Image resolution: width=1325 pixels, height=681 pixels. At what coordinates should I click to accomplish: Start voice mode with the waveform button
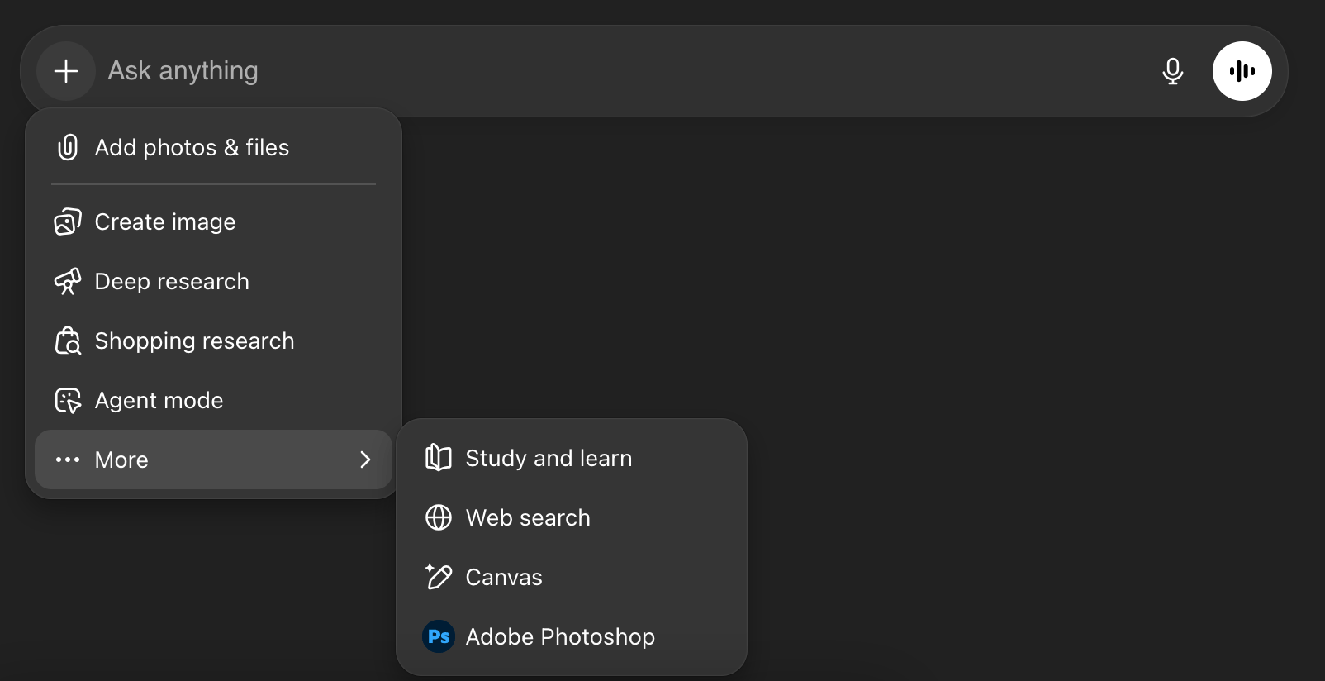pos(1242,71)
